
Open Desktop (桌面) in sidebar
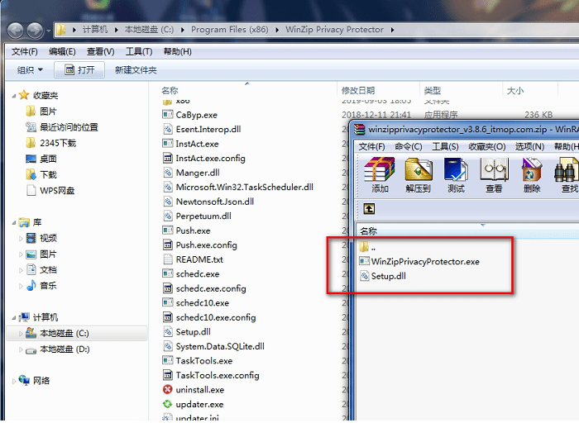click(x=41, y=159)
